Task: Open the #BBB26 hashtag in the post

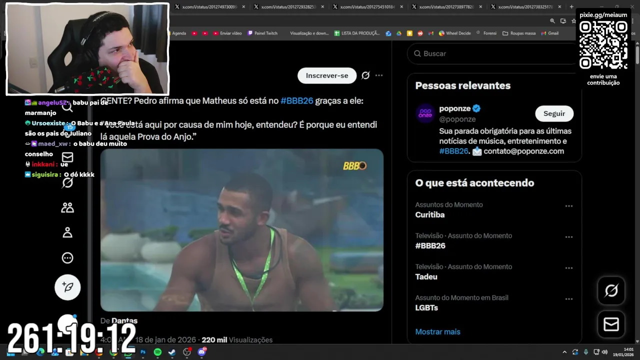Action: pyautogui.click(x=297, y=100)
